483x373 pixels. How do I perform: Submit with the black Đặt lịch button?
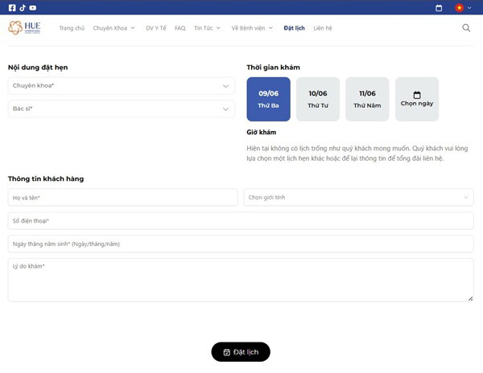[241, 352]
